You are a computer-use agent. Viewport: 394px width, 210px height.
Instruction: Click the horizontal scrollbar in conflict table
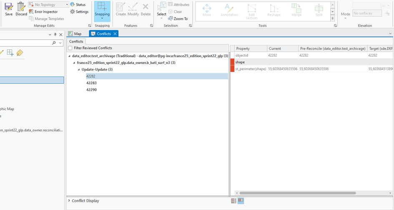tap(298, 193)
